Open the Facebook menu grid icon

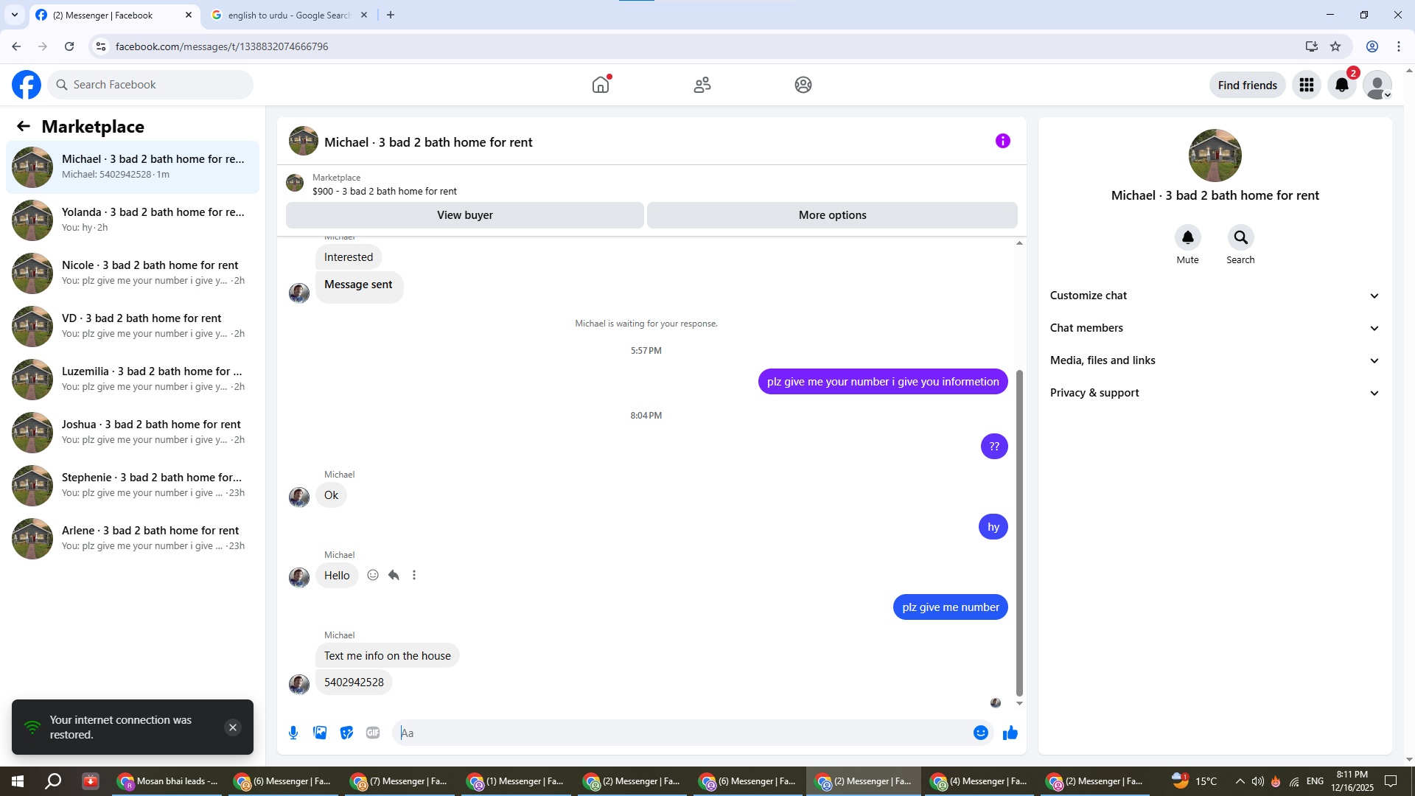click(x=1307, y=85)
